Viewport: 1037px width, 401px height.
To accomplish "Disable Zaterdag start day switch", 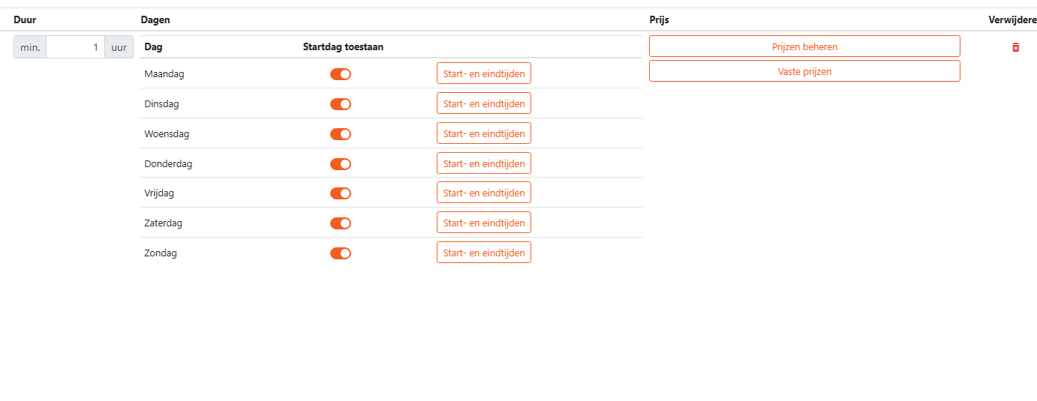I will coord(341,223).
